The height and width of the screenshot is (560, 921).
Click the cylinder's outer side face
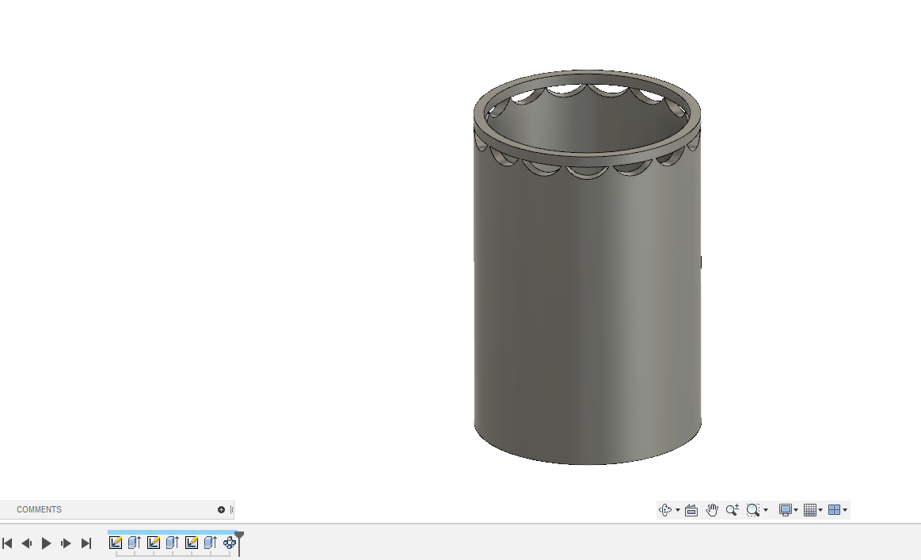[588, 318]
